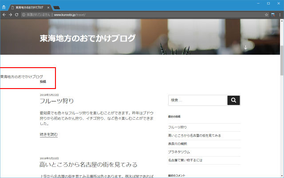Click the browser forward arrow

[x=10, y=15]
